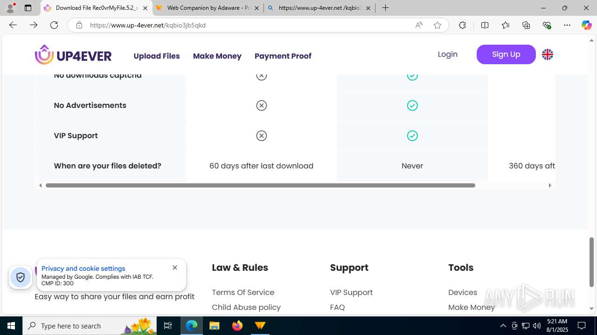Click the '60 days after last download' cell
The width and height of the screenshot is (597, 335).
pos(261,166)
